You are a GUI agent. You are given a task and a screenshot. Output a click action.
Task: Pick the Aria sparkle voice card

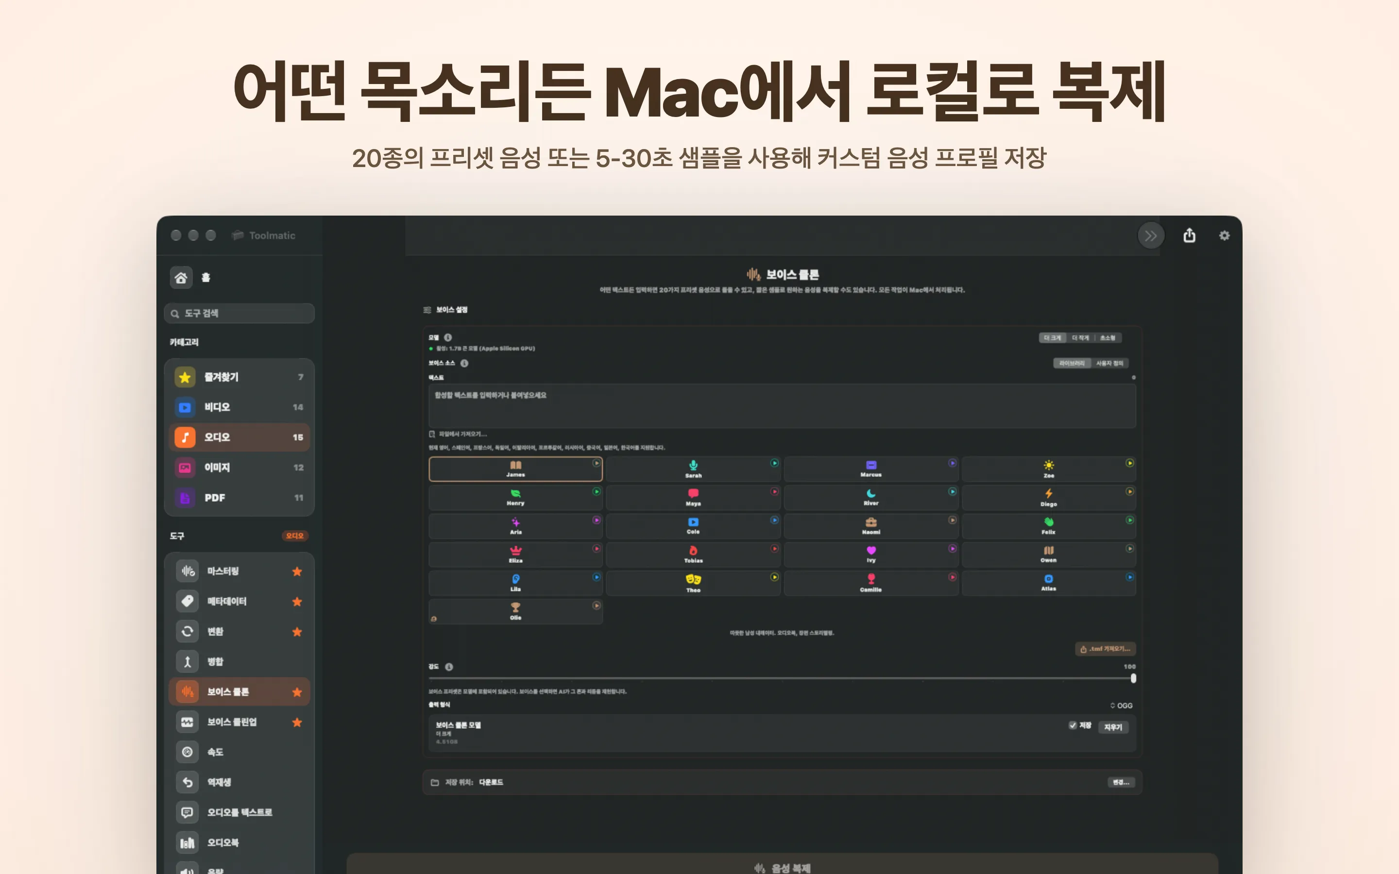coord(515,526)
